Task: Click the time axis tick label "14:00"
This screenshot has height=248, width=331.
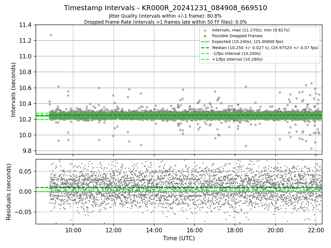Action: (x=154, y=230)
